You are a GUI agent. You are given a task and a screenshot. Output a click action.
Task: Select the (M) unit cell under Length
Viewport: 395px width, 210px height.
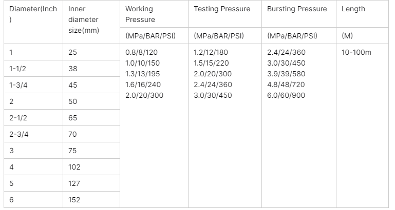point(362,36)
